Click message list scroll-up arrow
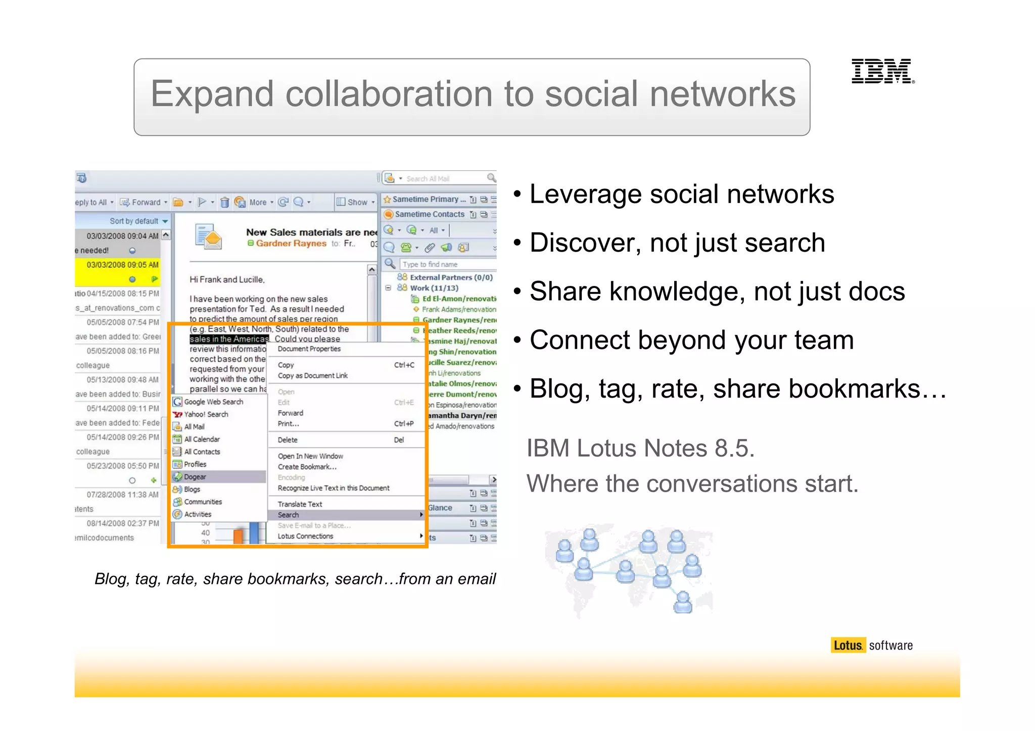Viewport: 1035px width, 731px height. (x=166, y=235)
